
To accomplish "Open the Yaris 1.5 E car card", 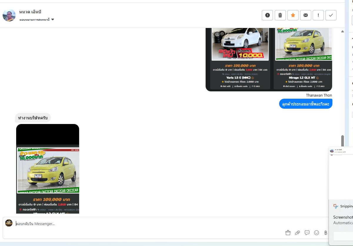I will coord(240,58).
